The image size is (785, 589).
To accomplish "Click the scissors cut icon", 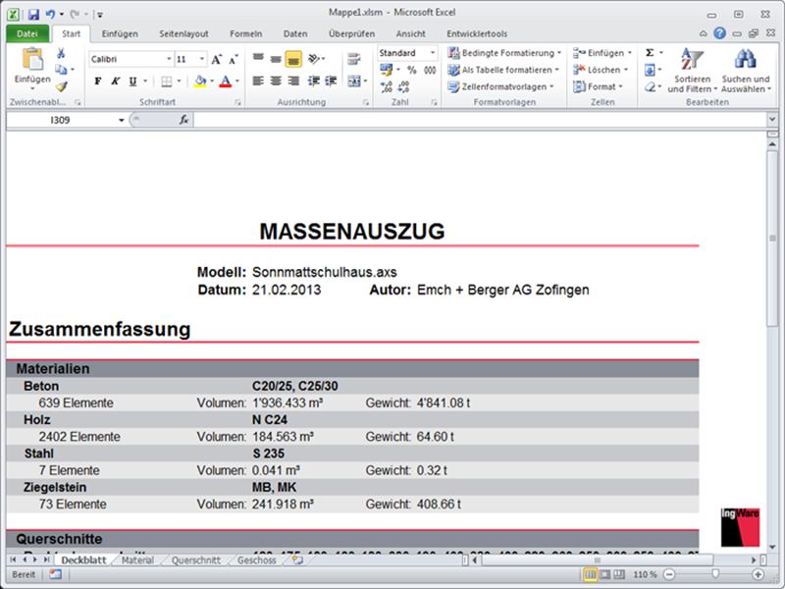I will tap(61, 53).
